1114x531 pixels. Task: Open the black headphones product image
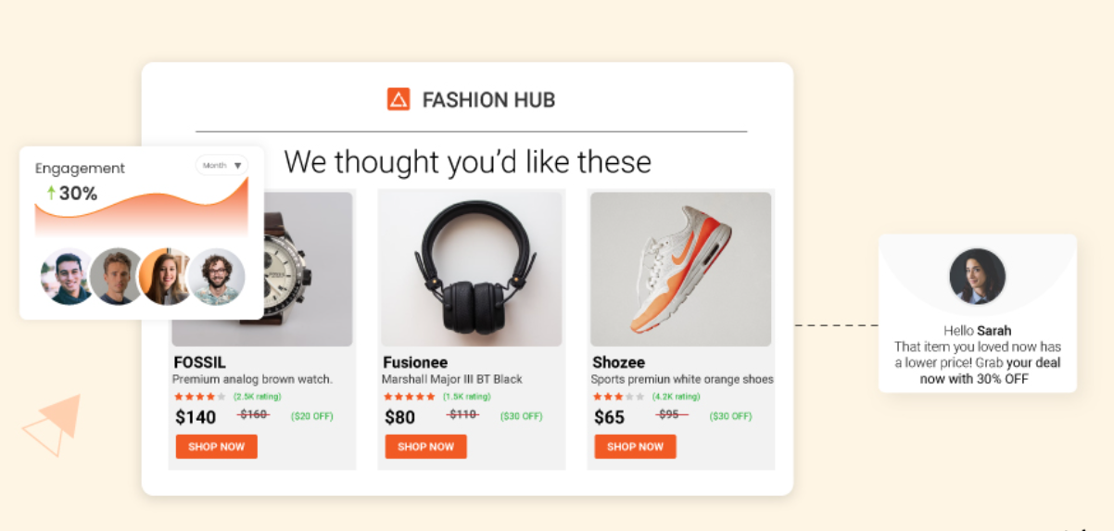[471, 269]
